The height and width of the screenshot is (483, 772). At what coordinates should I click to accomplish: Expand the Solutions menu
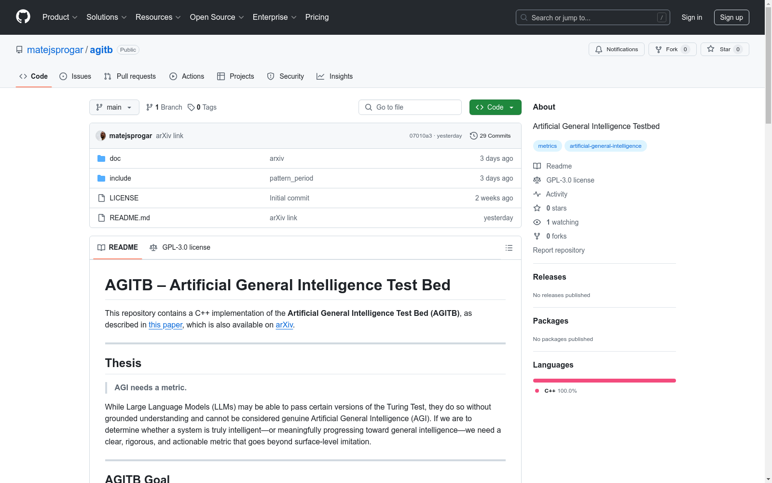(x=106, y=17)
